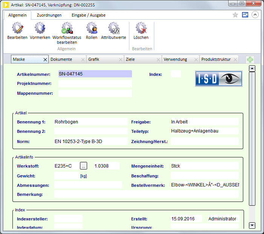Viewport: 264px width, 234px height.
Task: Close the Dokumente tab
Action: coord(83,60)
